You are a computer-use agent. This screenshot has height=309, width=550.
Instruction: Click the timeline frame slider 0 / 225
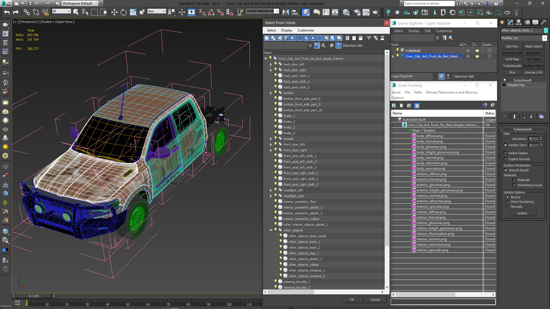(x=34, y=296)
